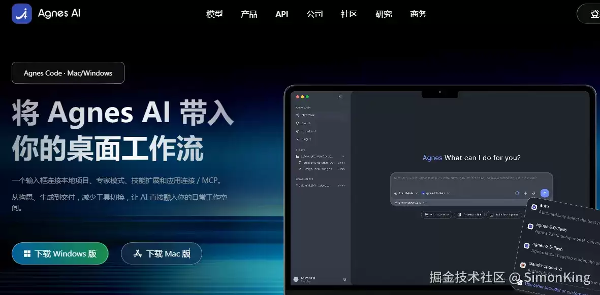This screenshot has width=600, height=295.
Task: Click the Develop a Skill suggestion chip
Action: pyautogui.click(x=469, y=214)
